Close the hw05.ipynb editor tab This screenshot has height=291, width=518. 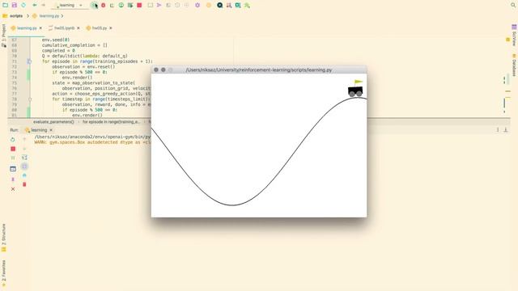tap(79, 28)
